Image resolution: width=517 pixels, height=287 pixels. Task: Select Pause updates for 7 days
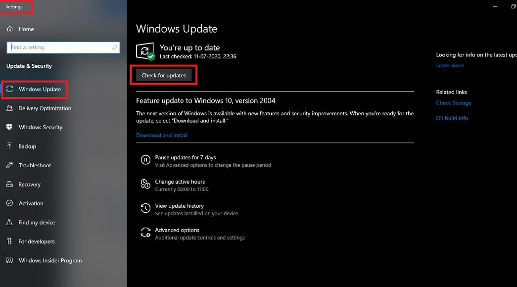click(186, 157)
